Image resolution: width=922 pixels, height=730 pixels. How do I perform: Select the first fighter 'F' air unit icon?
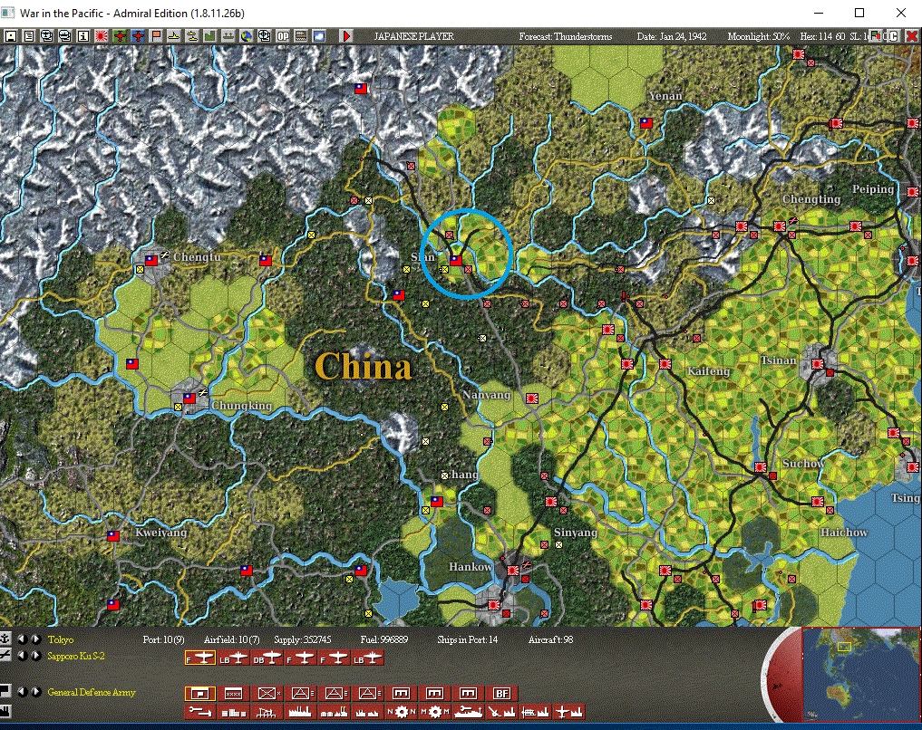tap(200, 658)
